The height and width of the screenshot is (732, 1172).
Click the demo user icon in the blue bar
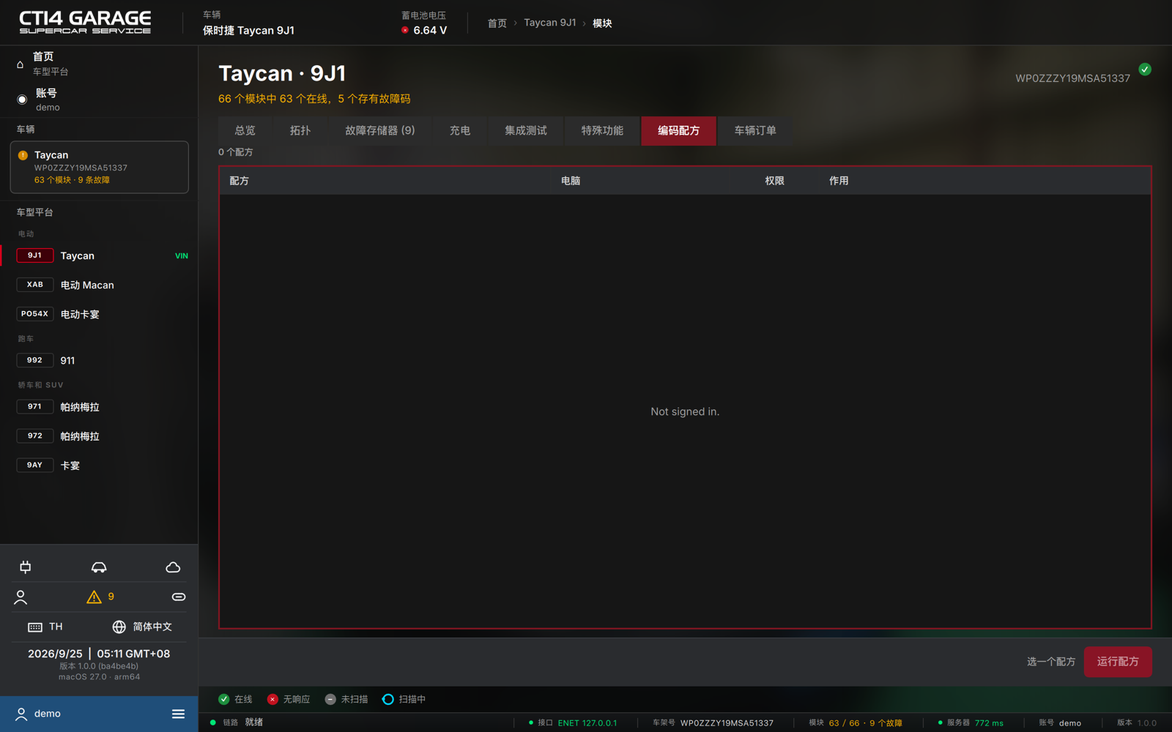21,714
